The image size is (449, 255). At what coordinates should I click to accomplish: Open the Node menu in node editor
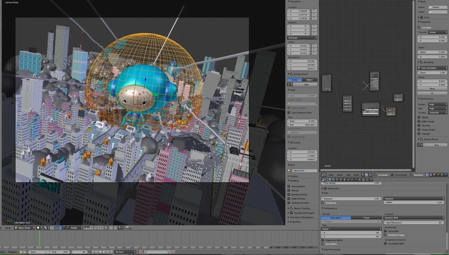pos(356,175)
